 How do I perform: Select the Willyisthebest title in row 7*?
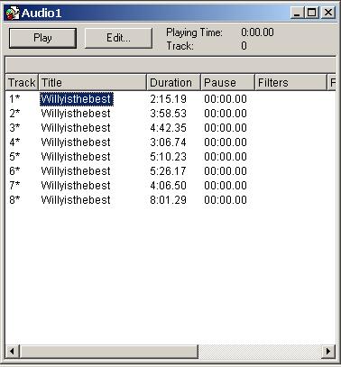tap(76, 186)
